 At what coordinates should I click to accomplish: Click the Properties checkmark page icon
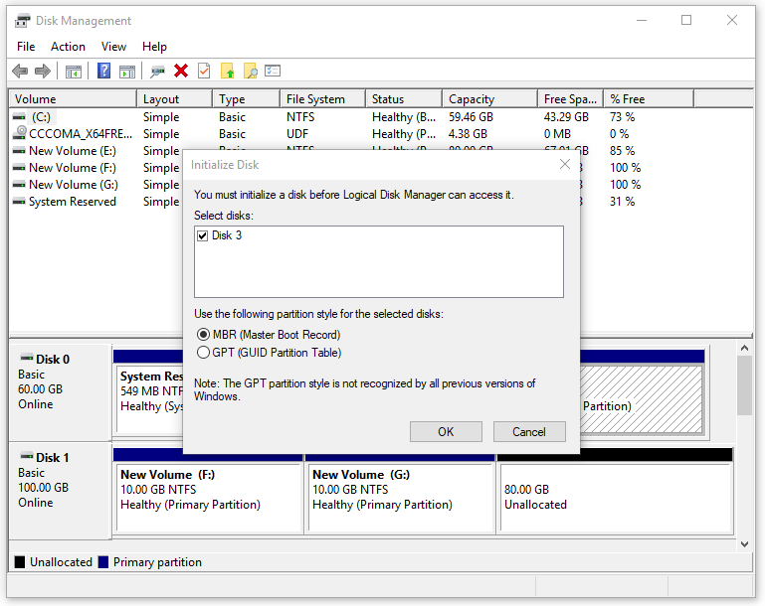[x=204, y=72]
